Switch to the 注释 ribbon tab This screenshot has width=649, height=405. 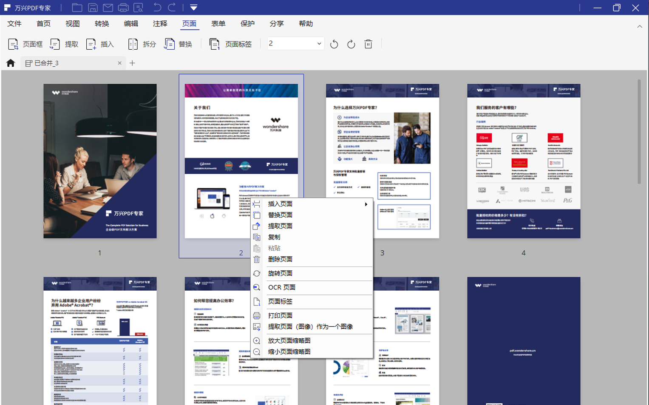click(x=160, y=24)
